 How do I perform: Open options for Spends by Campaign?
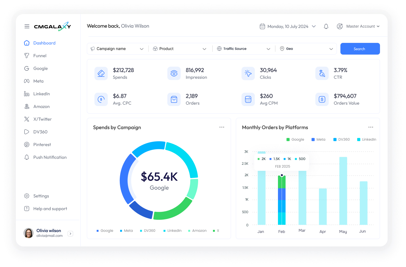tap(222, 127)
